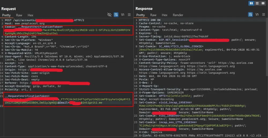This screenshot has height=138, width=268.
Task: Click the 'Sec-Ch-Ua-Mobile: ?0' header line
Action: point(21,50)
